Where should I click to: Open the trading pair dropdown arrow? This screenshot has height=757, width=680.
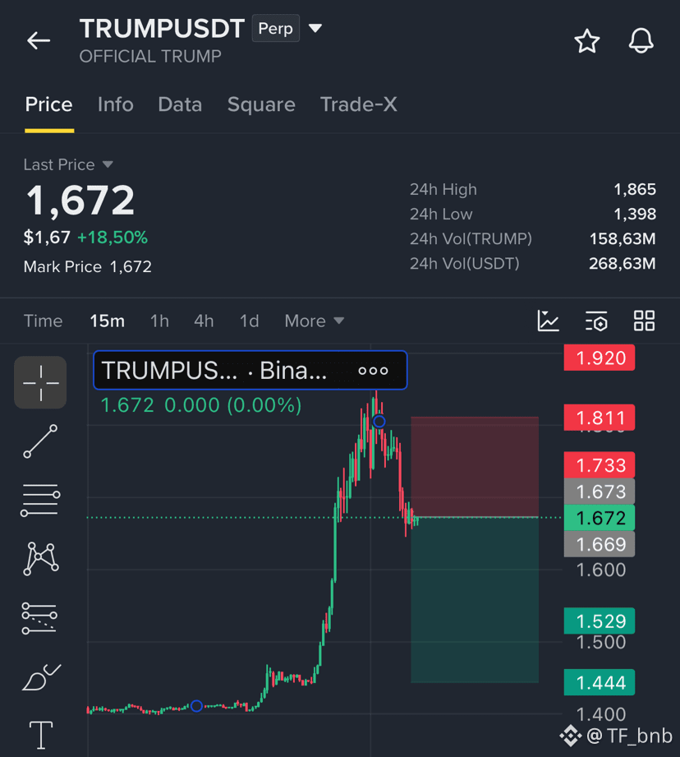(315, 29)
